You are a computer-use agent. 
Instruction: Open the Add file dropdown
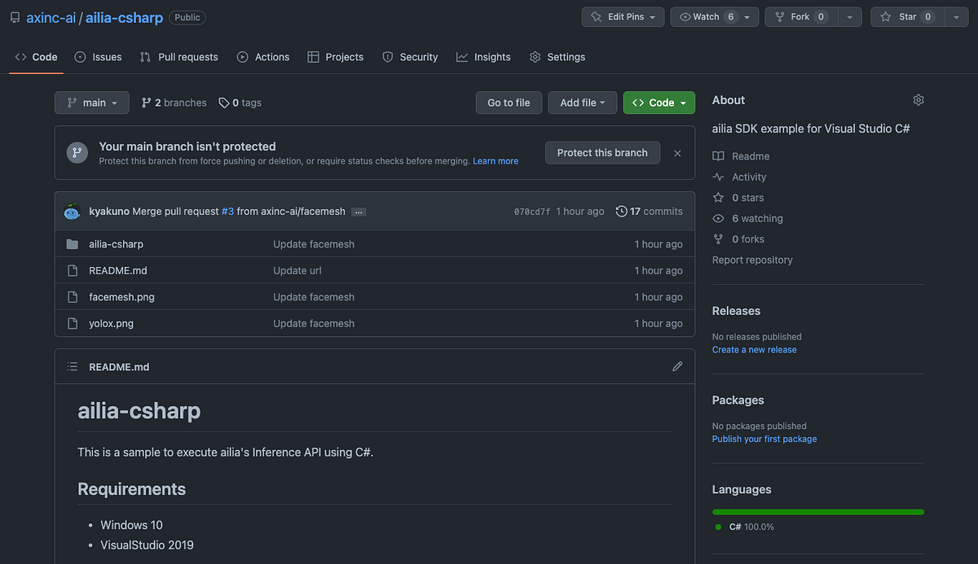coord(582,103)
